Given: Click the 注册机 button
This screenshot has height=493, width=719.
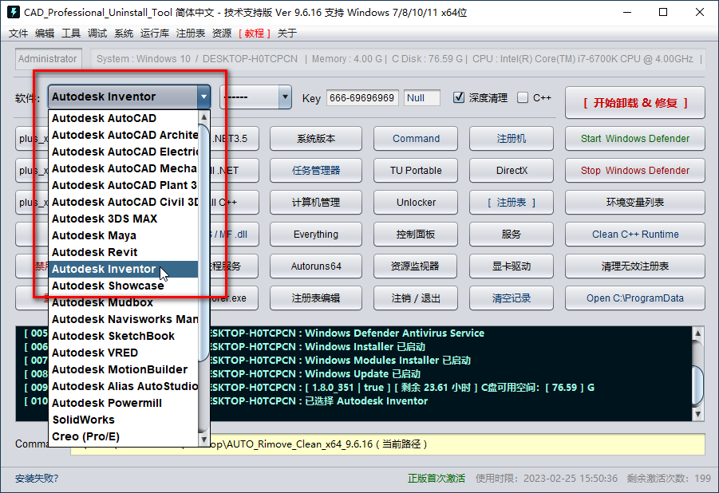Looking at the screenshot, I should coord(512,139).
